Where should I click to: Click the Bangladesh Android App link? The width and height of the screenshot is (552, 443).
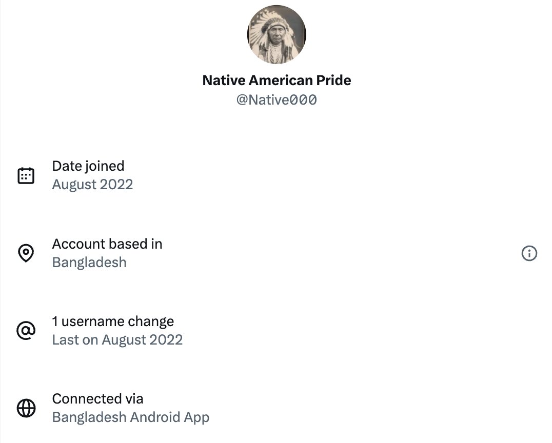point(130,417)
